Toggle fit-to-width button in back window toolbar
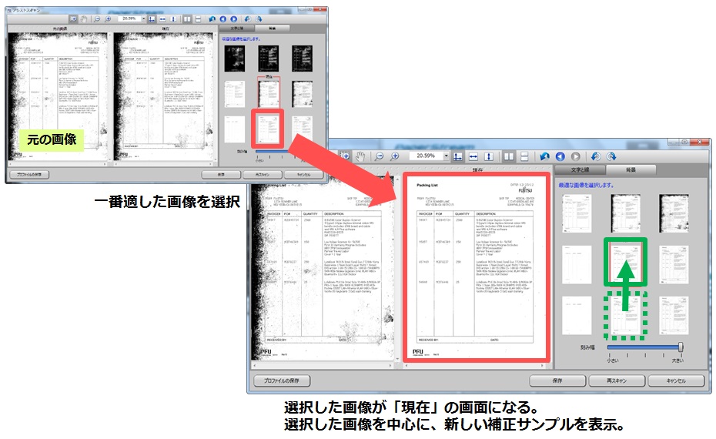Image resolution: width=716 pixels, height=439 pixels. click(x=162, y=18)
